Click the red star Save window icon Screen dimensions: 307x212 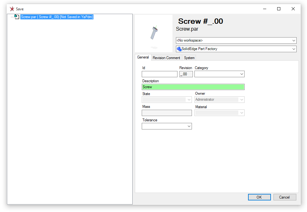(12, 9)
